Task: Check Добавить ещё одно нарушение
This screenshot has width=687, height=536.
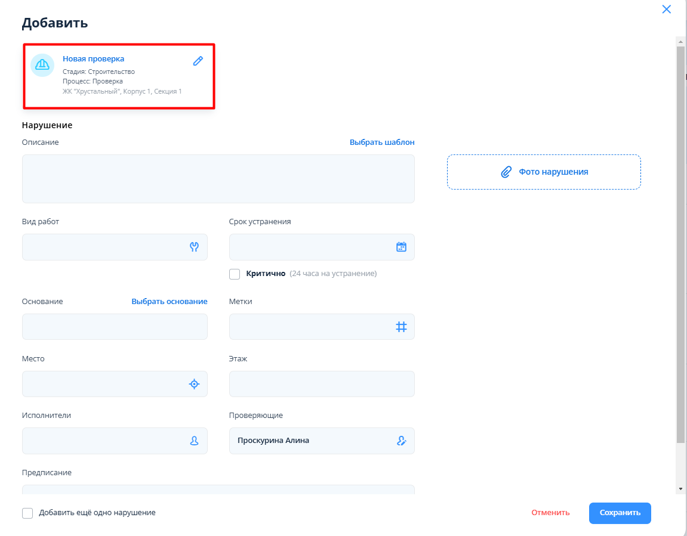Action: [27, 513]
